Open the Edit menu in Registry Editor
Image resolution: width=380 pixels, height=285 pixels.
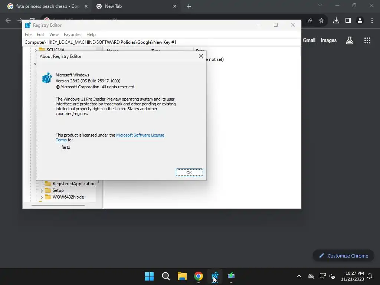40,35
